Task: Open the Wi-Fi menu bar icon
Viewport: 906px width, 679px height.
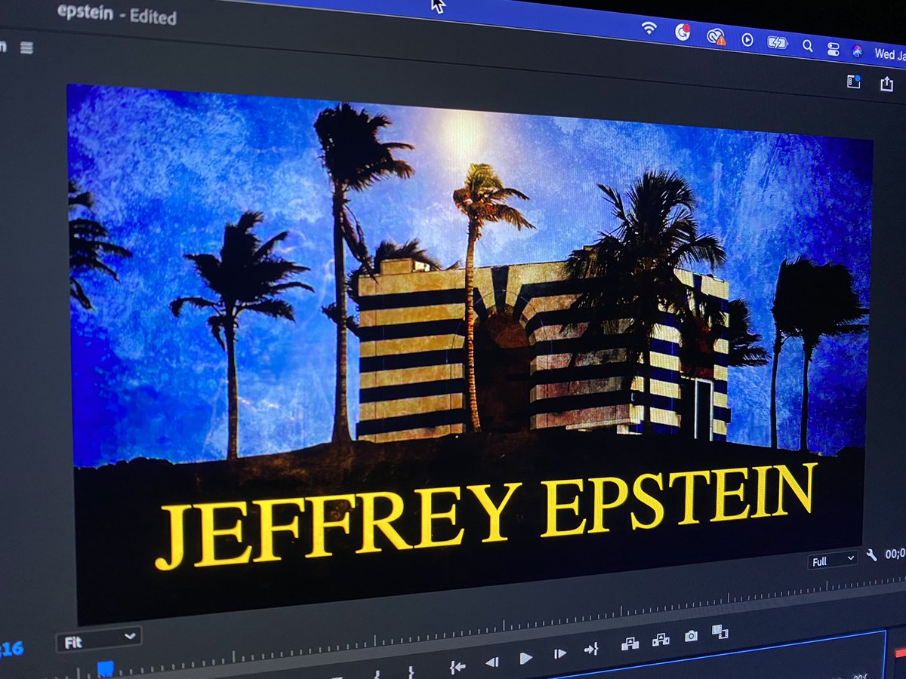Action: coord(649,29)
